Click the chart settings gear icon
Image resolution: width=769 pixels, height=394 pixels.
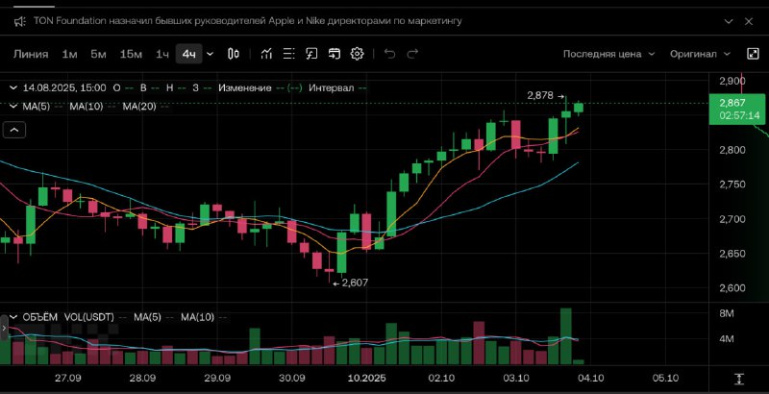pos(357,54)
